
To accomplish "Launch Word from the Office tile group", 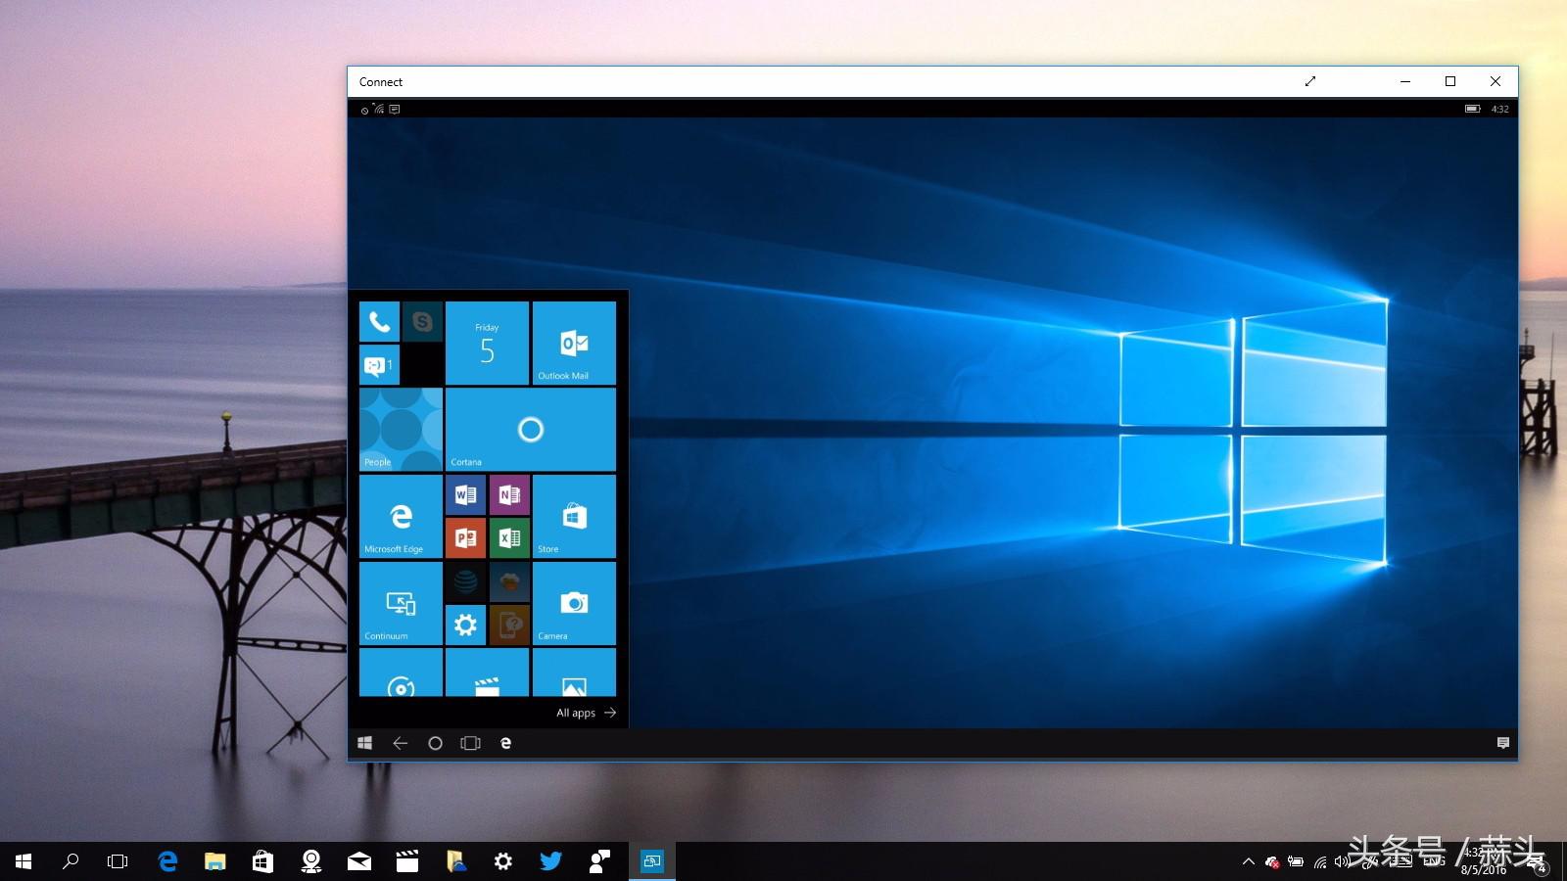I will 465,494.
